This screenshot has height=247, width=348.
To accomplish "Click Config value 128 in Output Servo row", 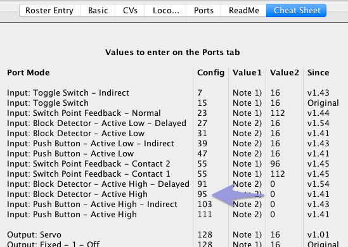I will pos(205,234).
